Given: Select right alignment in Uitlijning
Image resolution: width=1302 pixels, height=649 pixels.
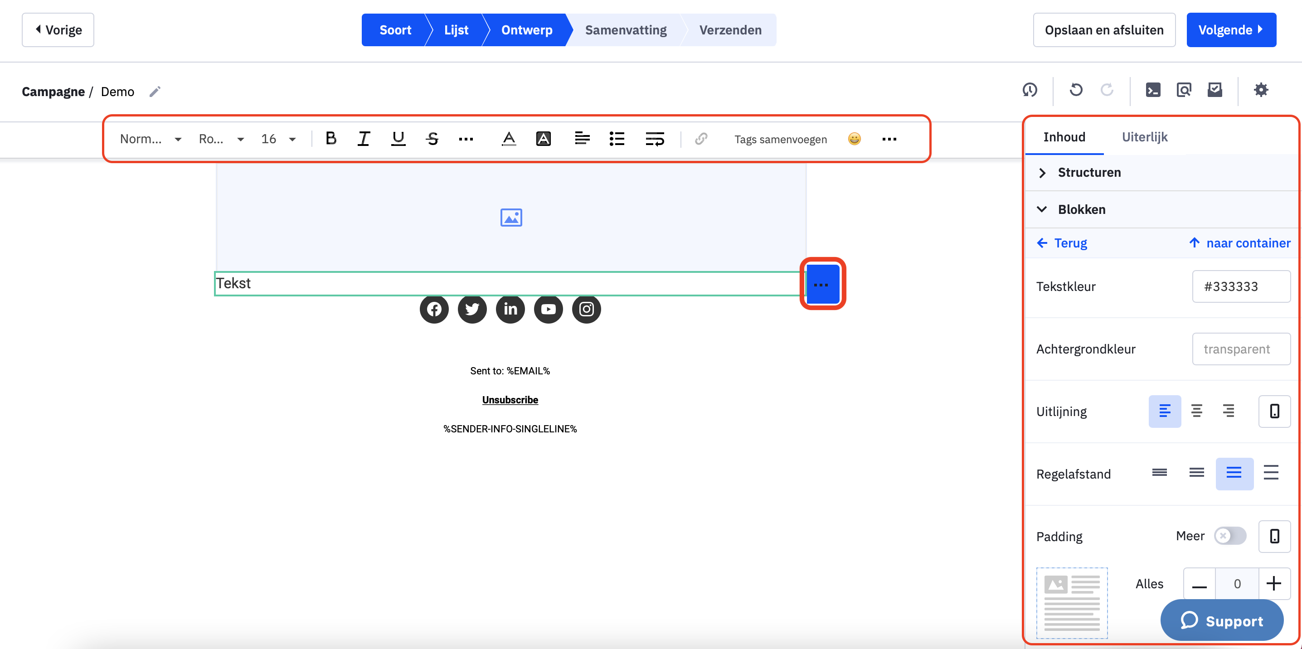Looking at the screenshot, I should click(x=1228, y=411).
